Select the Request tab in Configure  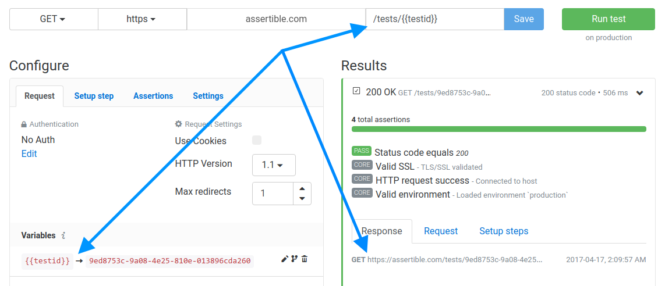point(40,96)
